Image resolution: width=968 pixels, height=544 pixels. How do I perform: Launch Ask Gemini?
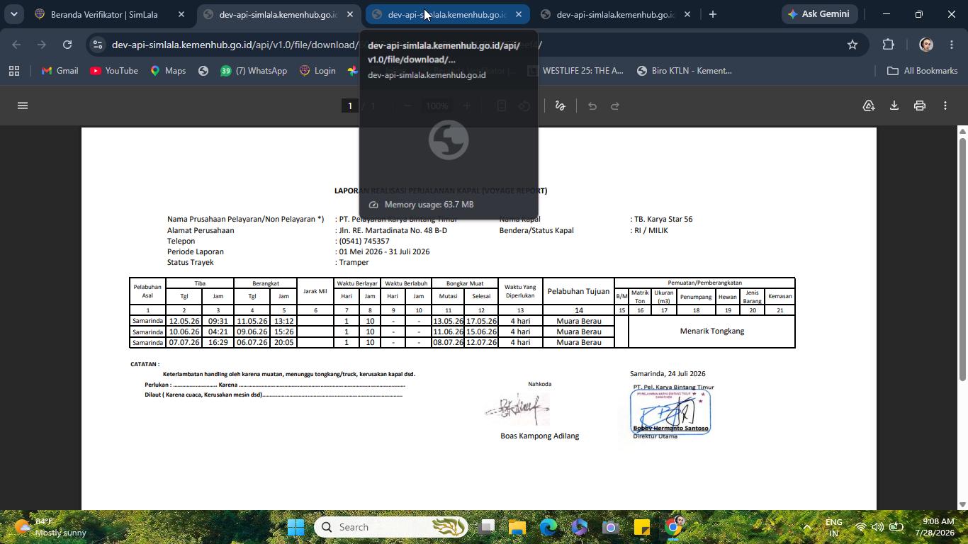click(x=819, y=14)
